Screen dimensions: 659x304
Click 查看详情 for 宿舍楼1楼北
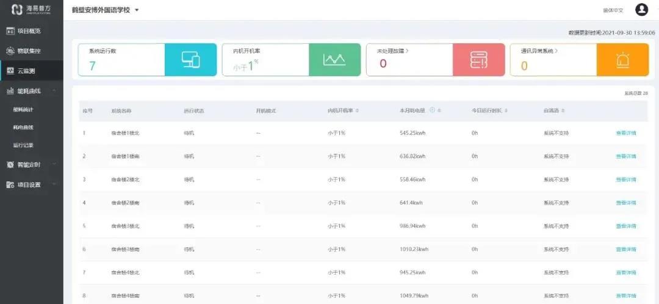coord(626,133)
